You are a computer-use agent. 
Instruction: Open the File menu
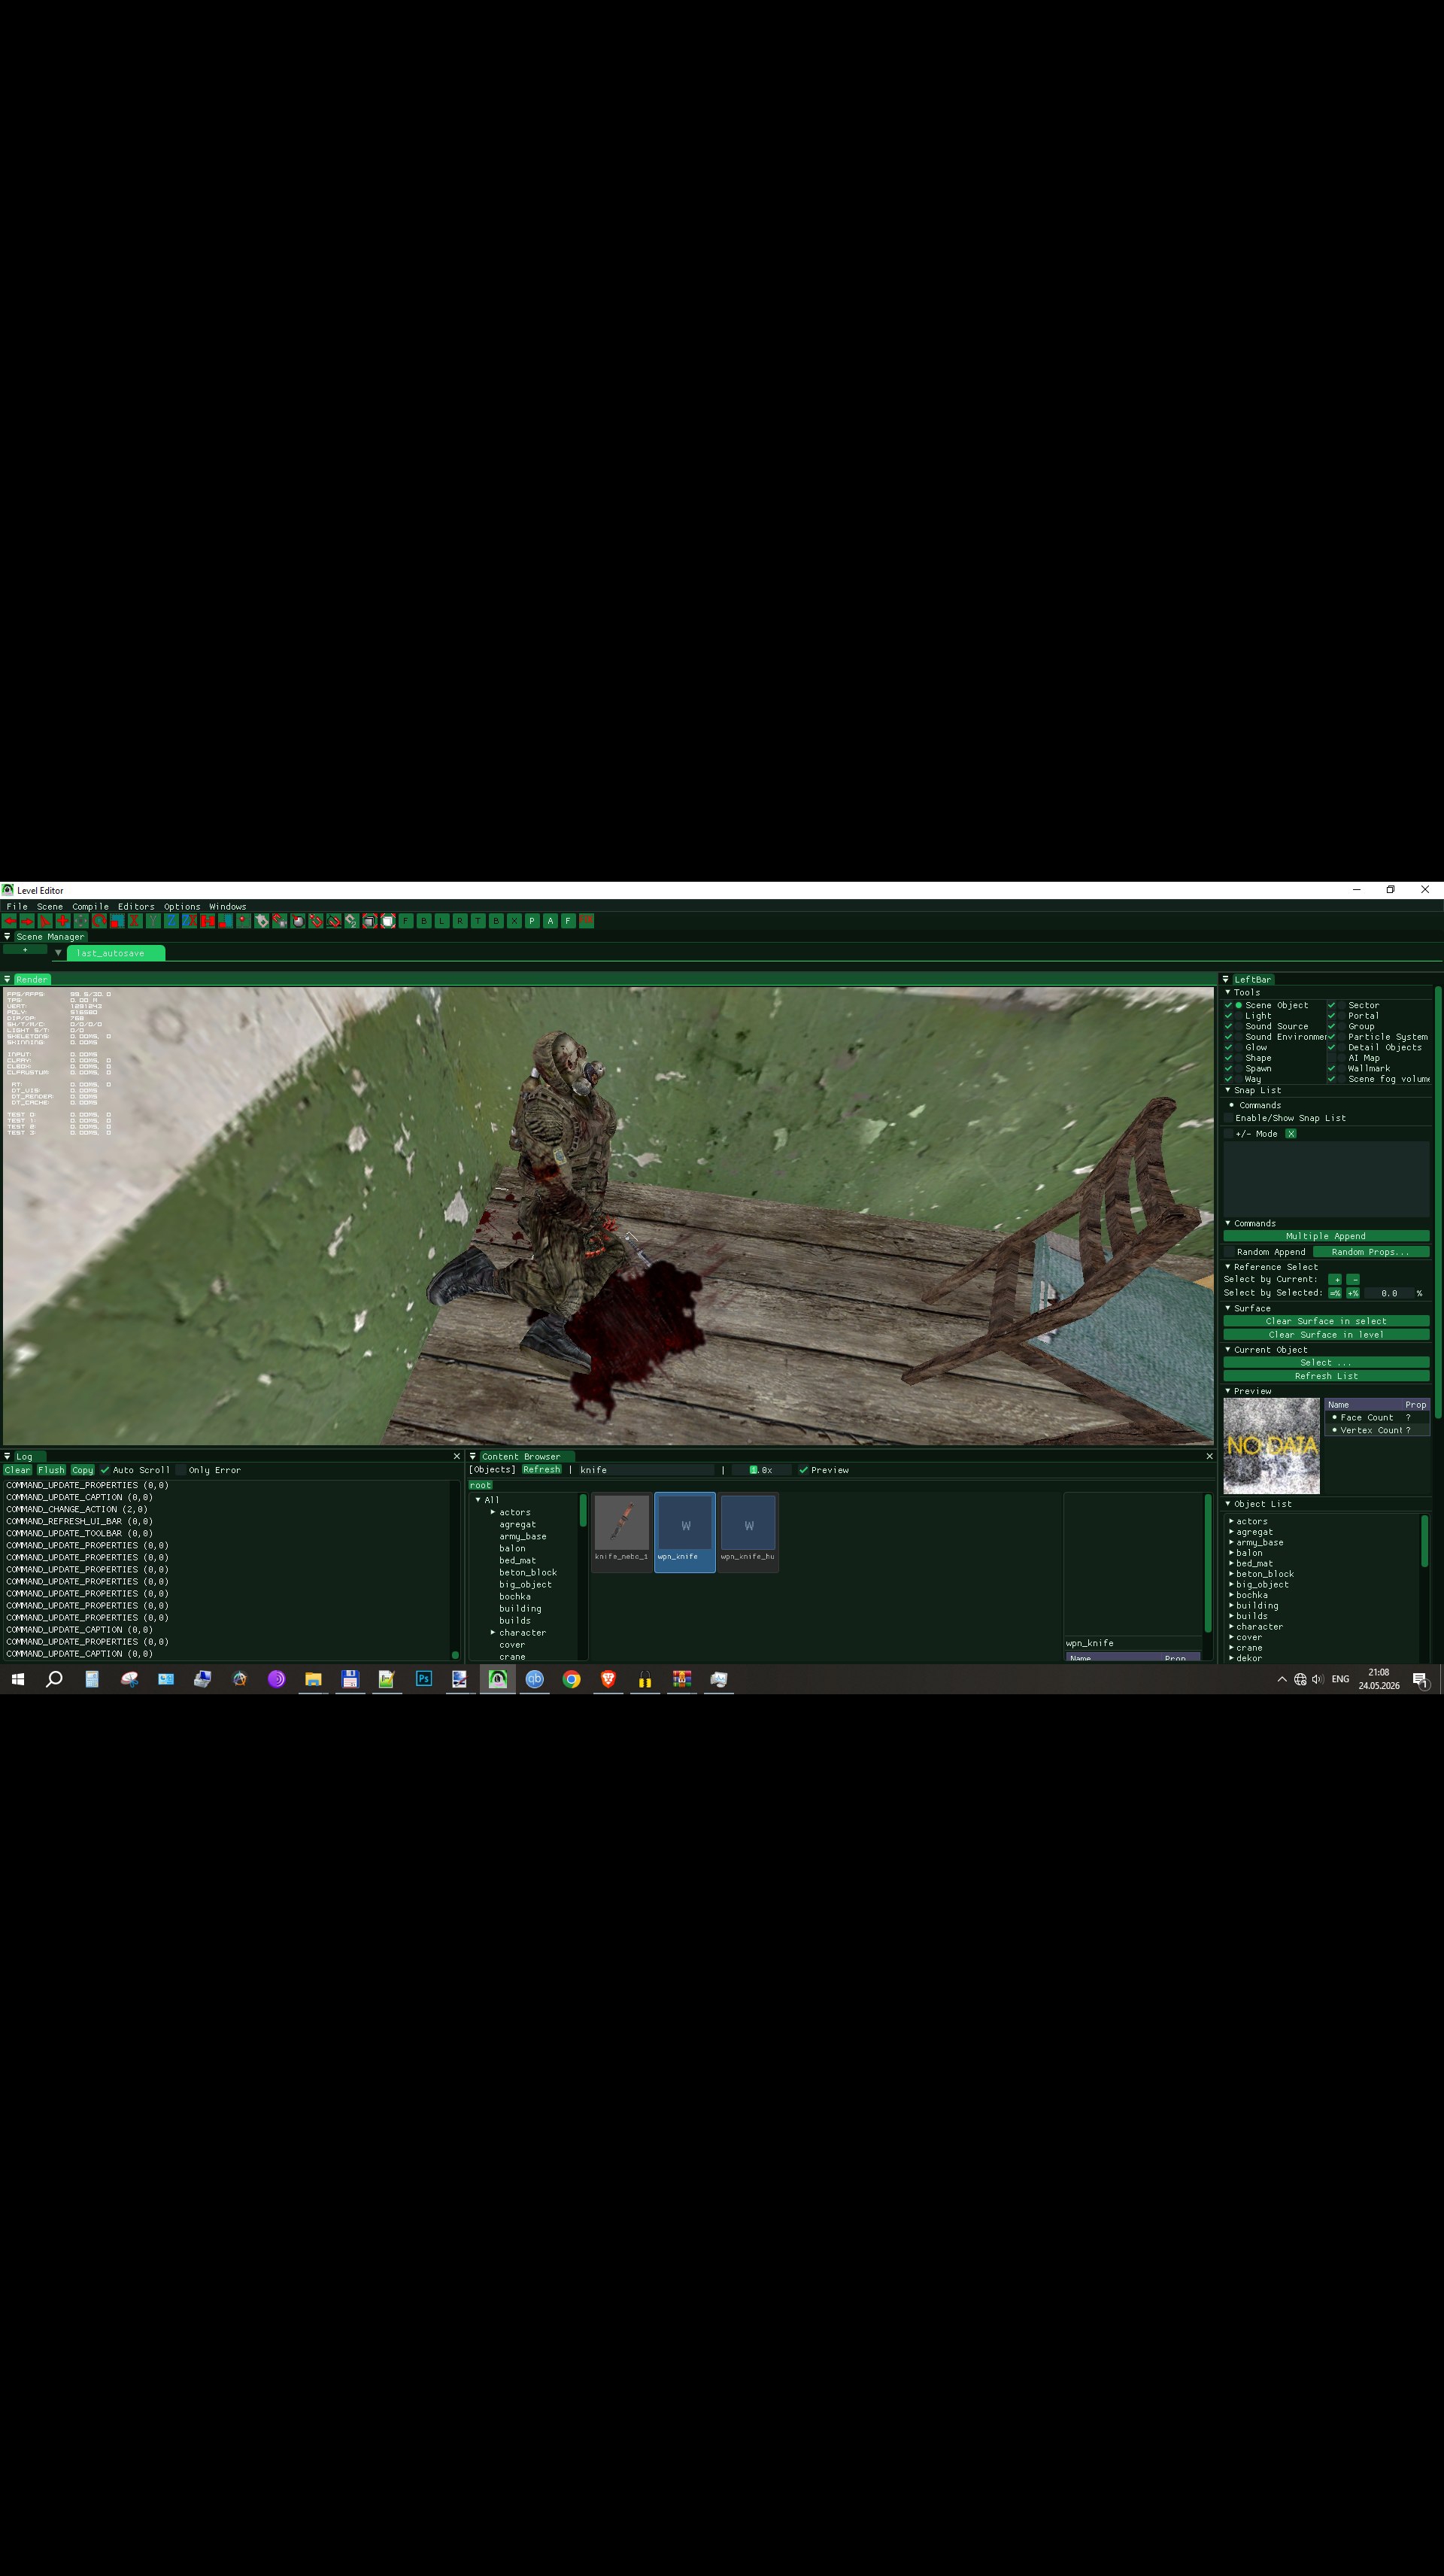[x=17, y=906]
